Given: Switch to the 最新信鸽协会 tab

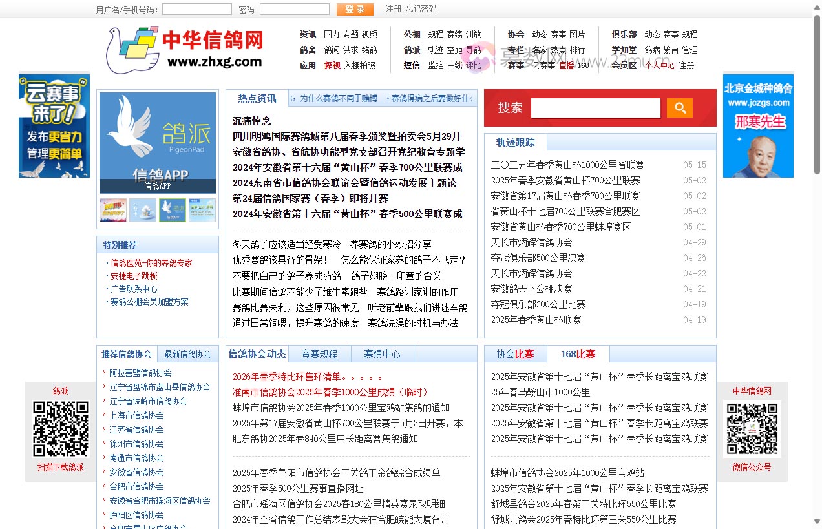Looking at the screenshot, I should (x=187, y=354).
